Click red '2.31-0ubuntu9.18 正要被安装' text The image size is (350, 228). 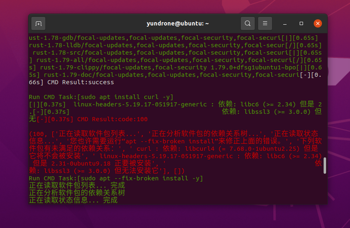(101, 164)
